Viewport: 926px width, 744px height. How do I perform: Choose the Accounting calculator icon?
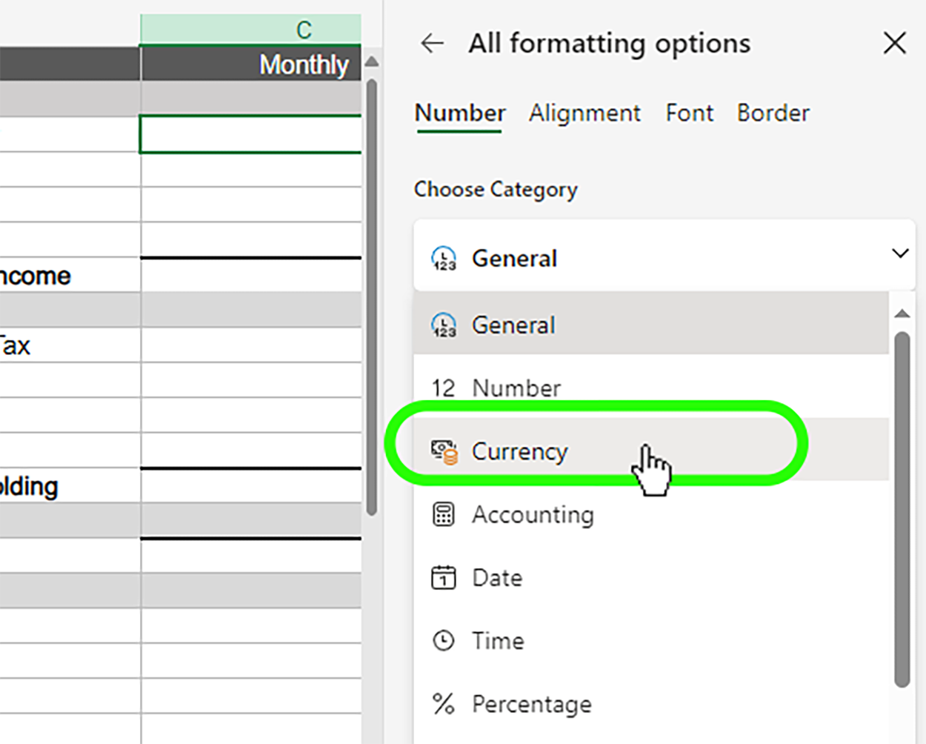click(444, 514)
